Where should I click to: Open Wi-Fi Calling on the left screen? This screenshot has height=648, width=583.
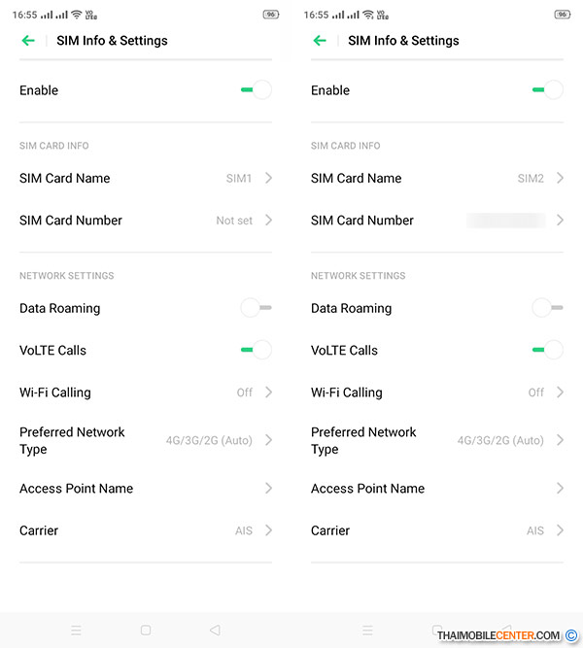pos(146,392)
